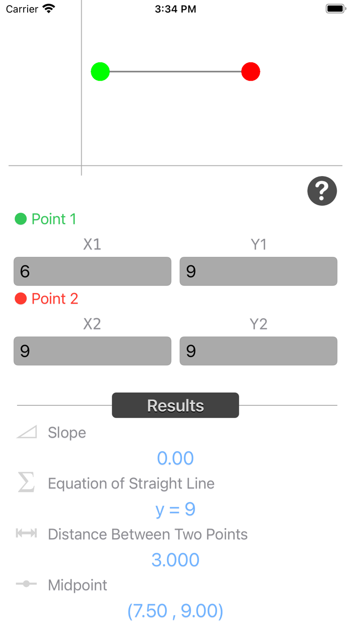This screenshot has width=351, height=624.
Task: Select the distance result 3.000
Action: [175, 559]
